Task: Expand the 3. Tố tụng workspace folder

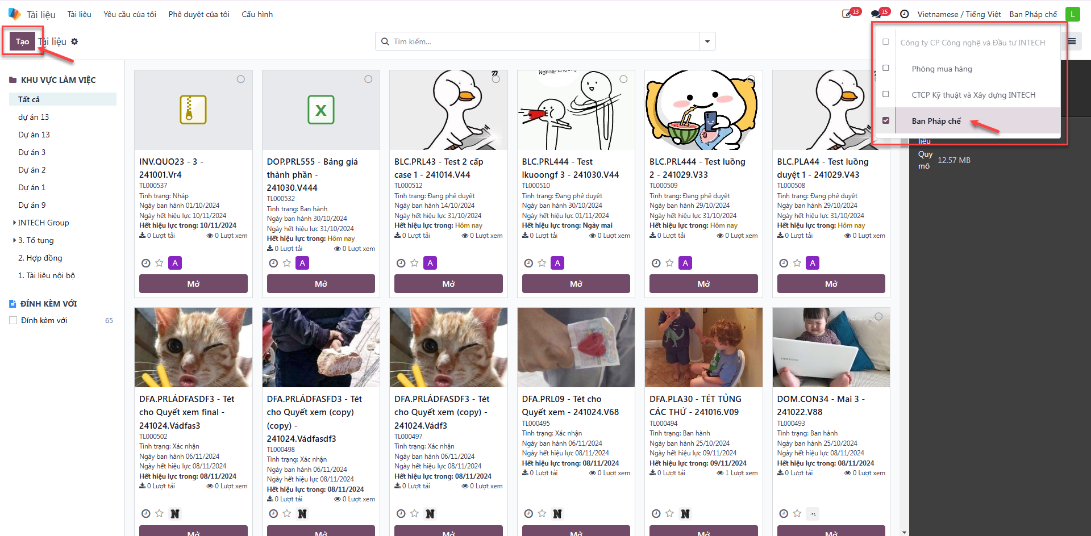Action: (x=14, y=240)
